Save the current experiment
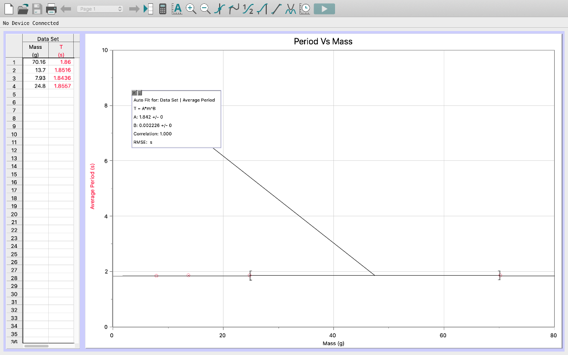This screenshot has width=568, height=355. click(35, 8)
